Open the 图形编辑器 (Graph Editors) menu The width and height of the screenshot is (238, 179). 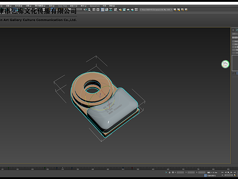(x=40, y=6)
